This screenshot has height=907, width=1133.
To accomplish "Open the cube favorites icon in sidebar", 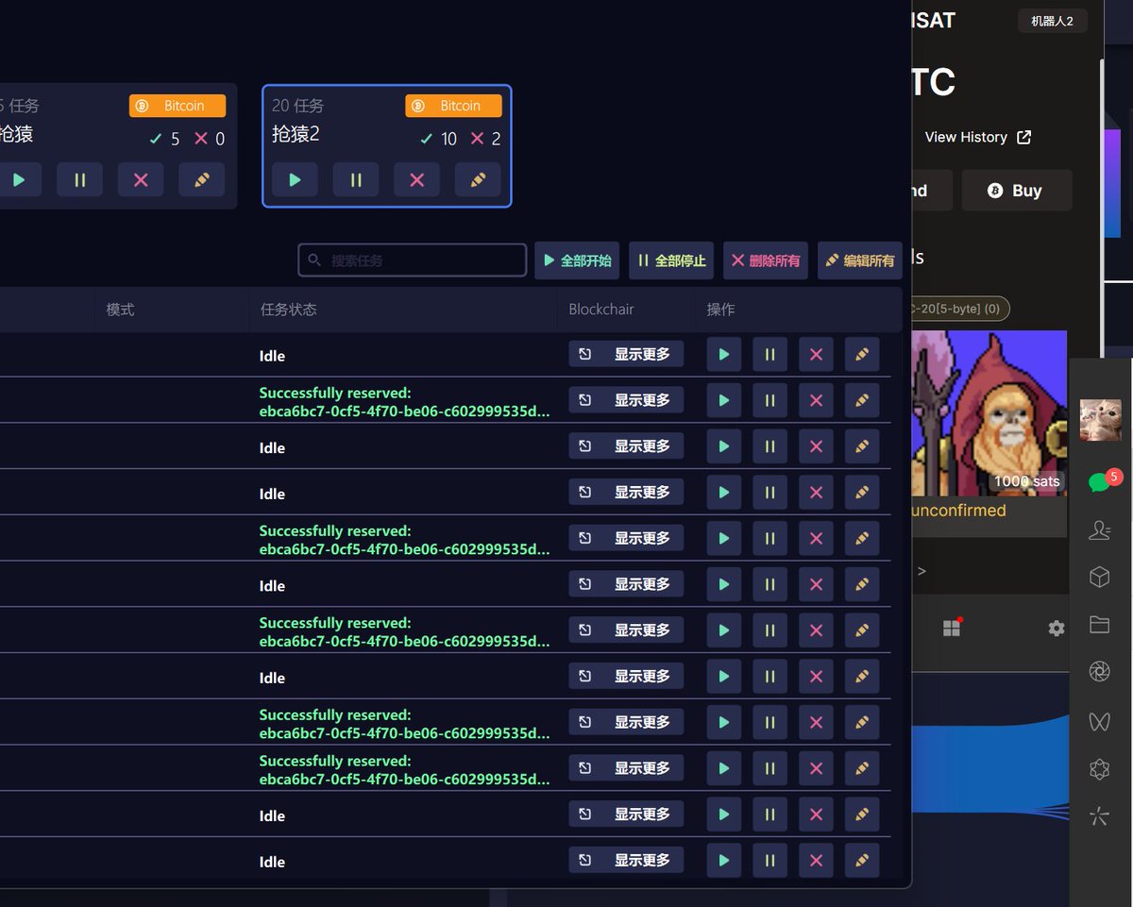I will coord(1099,578).
